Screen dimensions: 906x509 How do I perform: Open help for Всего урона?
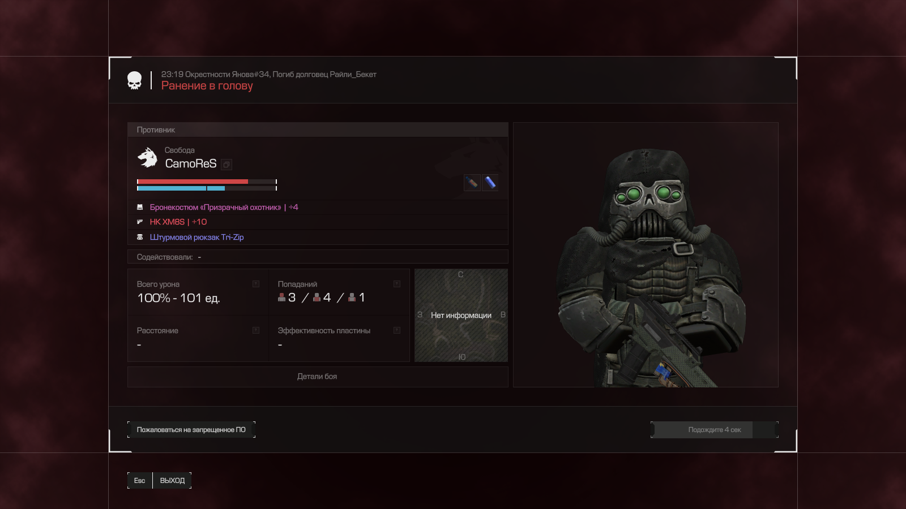point(256,284)
